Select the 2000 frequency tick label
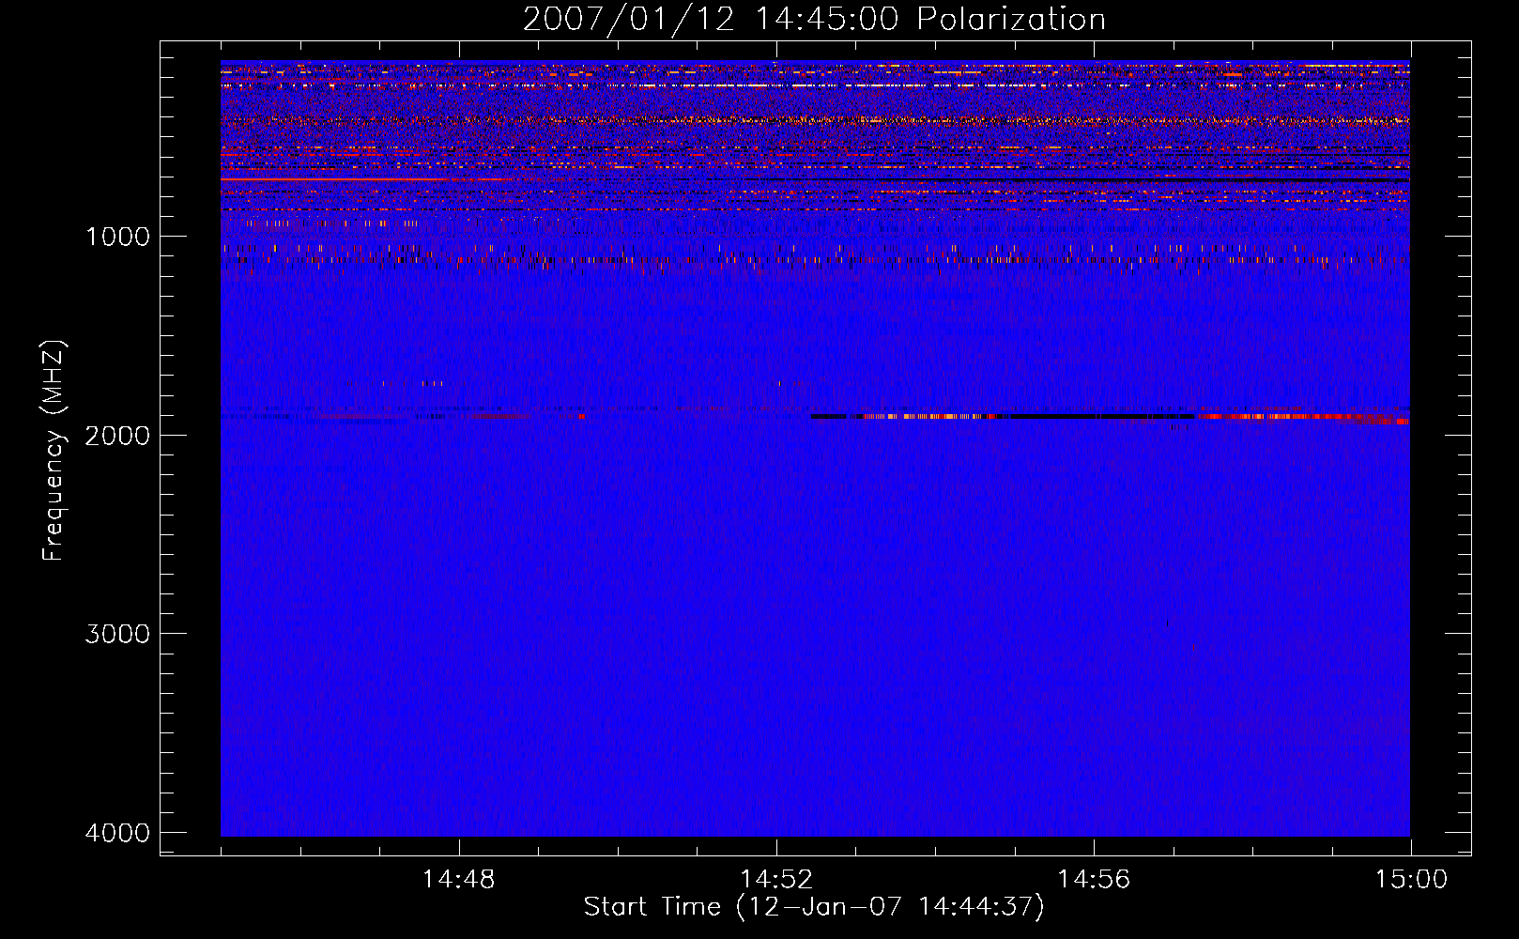 coord(117,436)
